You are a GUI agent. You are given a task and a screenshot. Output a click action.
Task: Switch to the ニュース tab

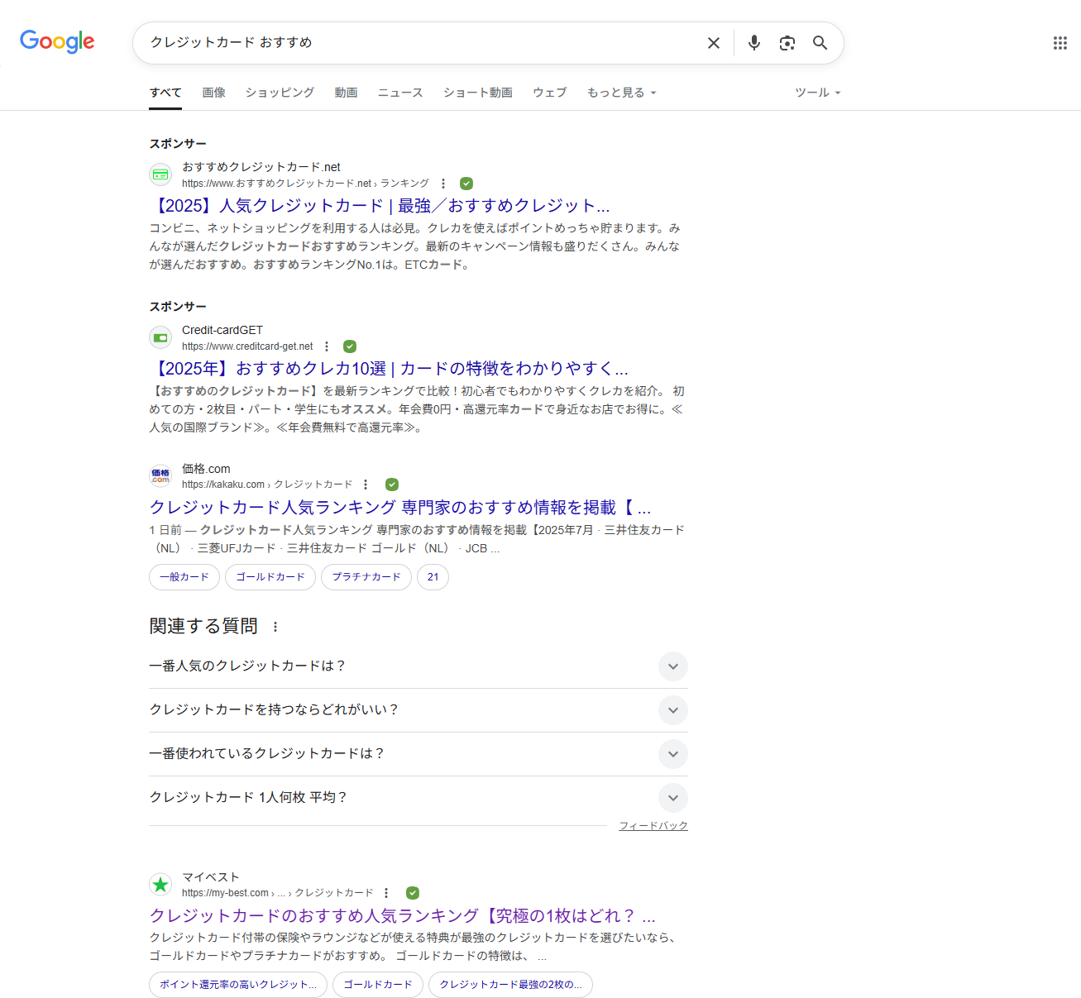400,93
